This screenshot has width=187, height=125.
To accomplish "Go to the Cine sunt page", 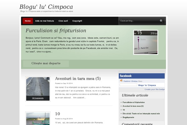I will coord(63,21).
